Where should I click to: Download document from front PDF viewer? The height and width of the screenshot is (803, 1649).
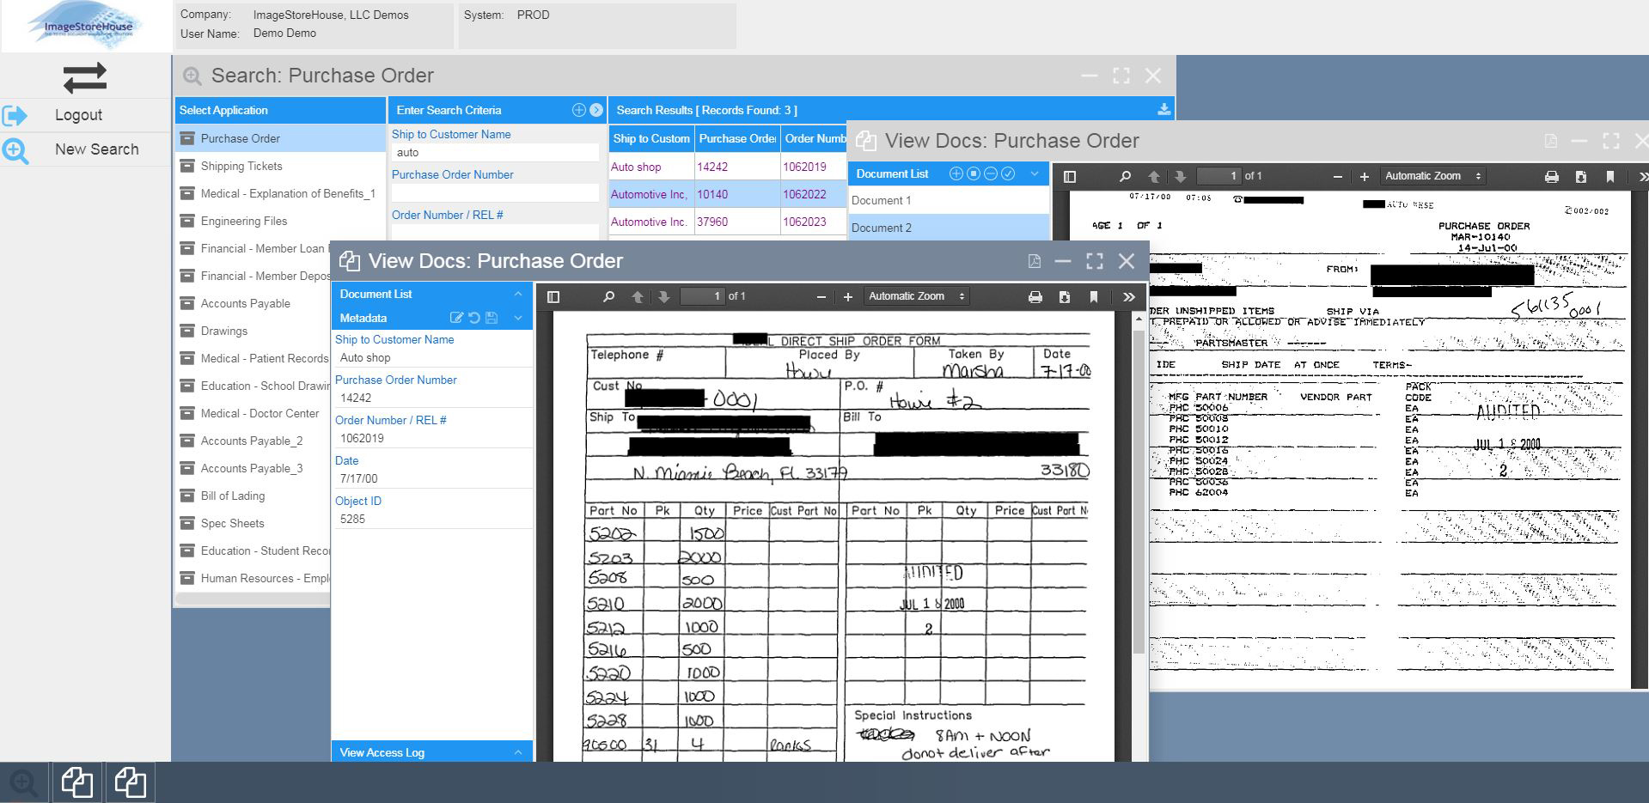click(x=1064, y=296)
